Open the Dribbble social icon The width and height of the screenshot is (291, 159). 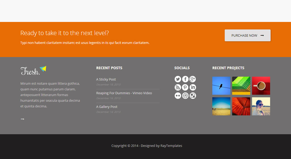tap(185, 96)
